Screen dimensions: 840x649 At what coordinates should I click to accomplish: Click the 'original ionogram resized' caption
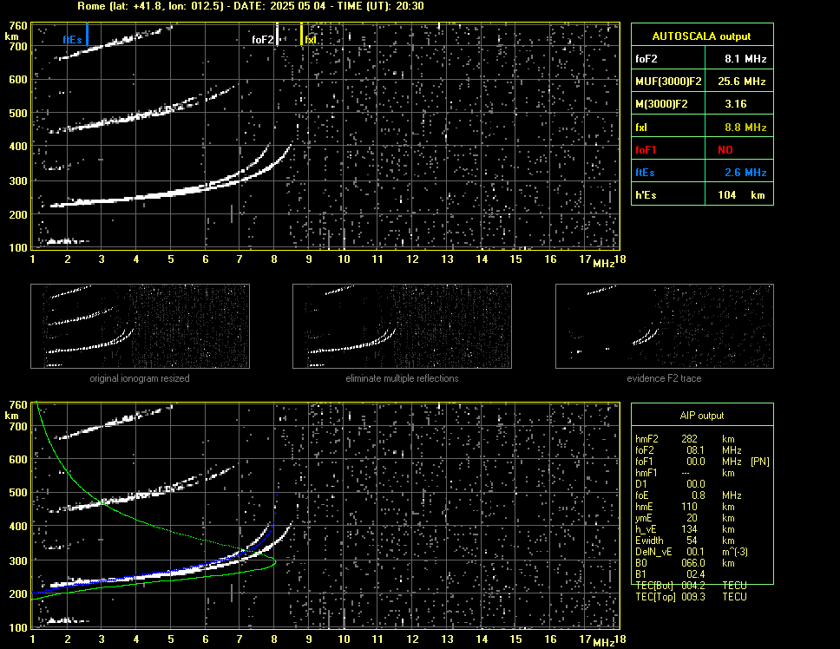pos(140,378)
